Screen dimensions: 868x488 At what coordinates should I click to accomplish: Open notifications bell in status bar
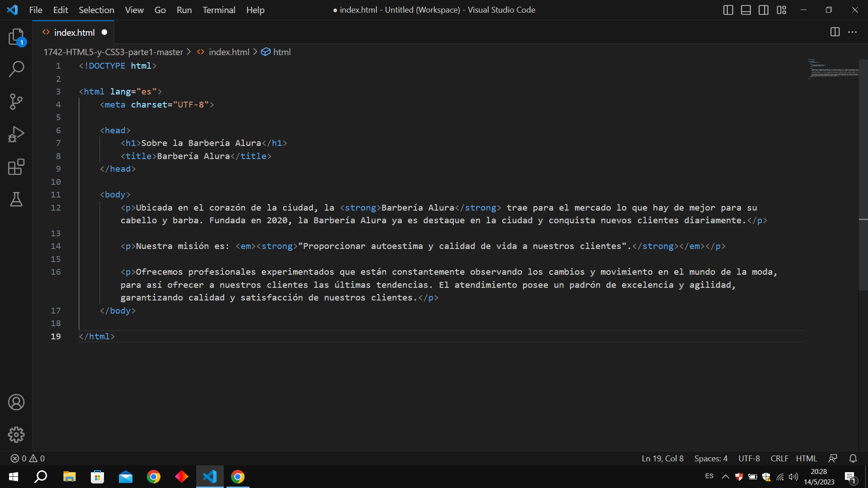pos(853,458)
